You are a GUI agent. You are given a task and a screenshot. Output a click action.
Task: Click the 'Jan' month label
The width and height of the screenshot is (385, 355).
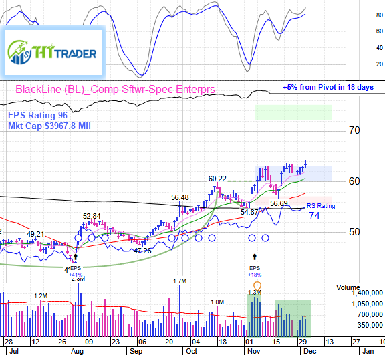pos(368,351)
